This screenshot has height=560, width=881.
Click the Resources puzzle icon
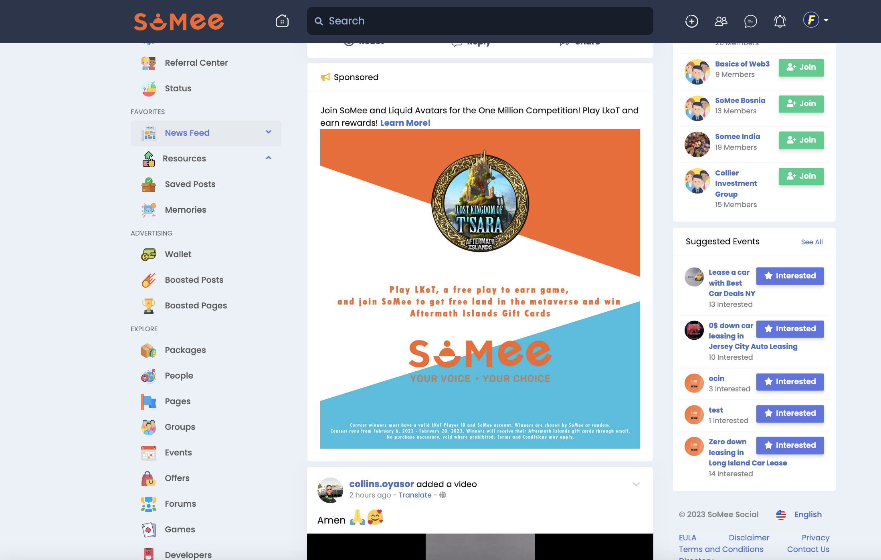coord(149,159)
